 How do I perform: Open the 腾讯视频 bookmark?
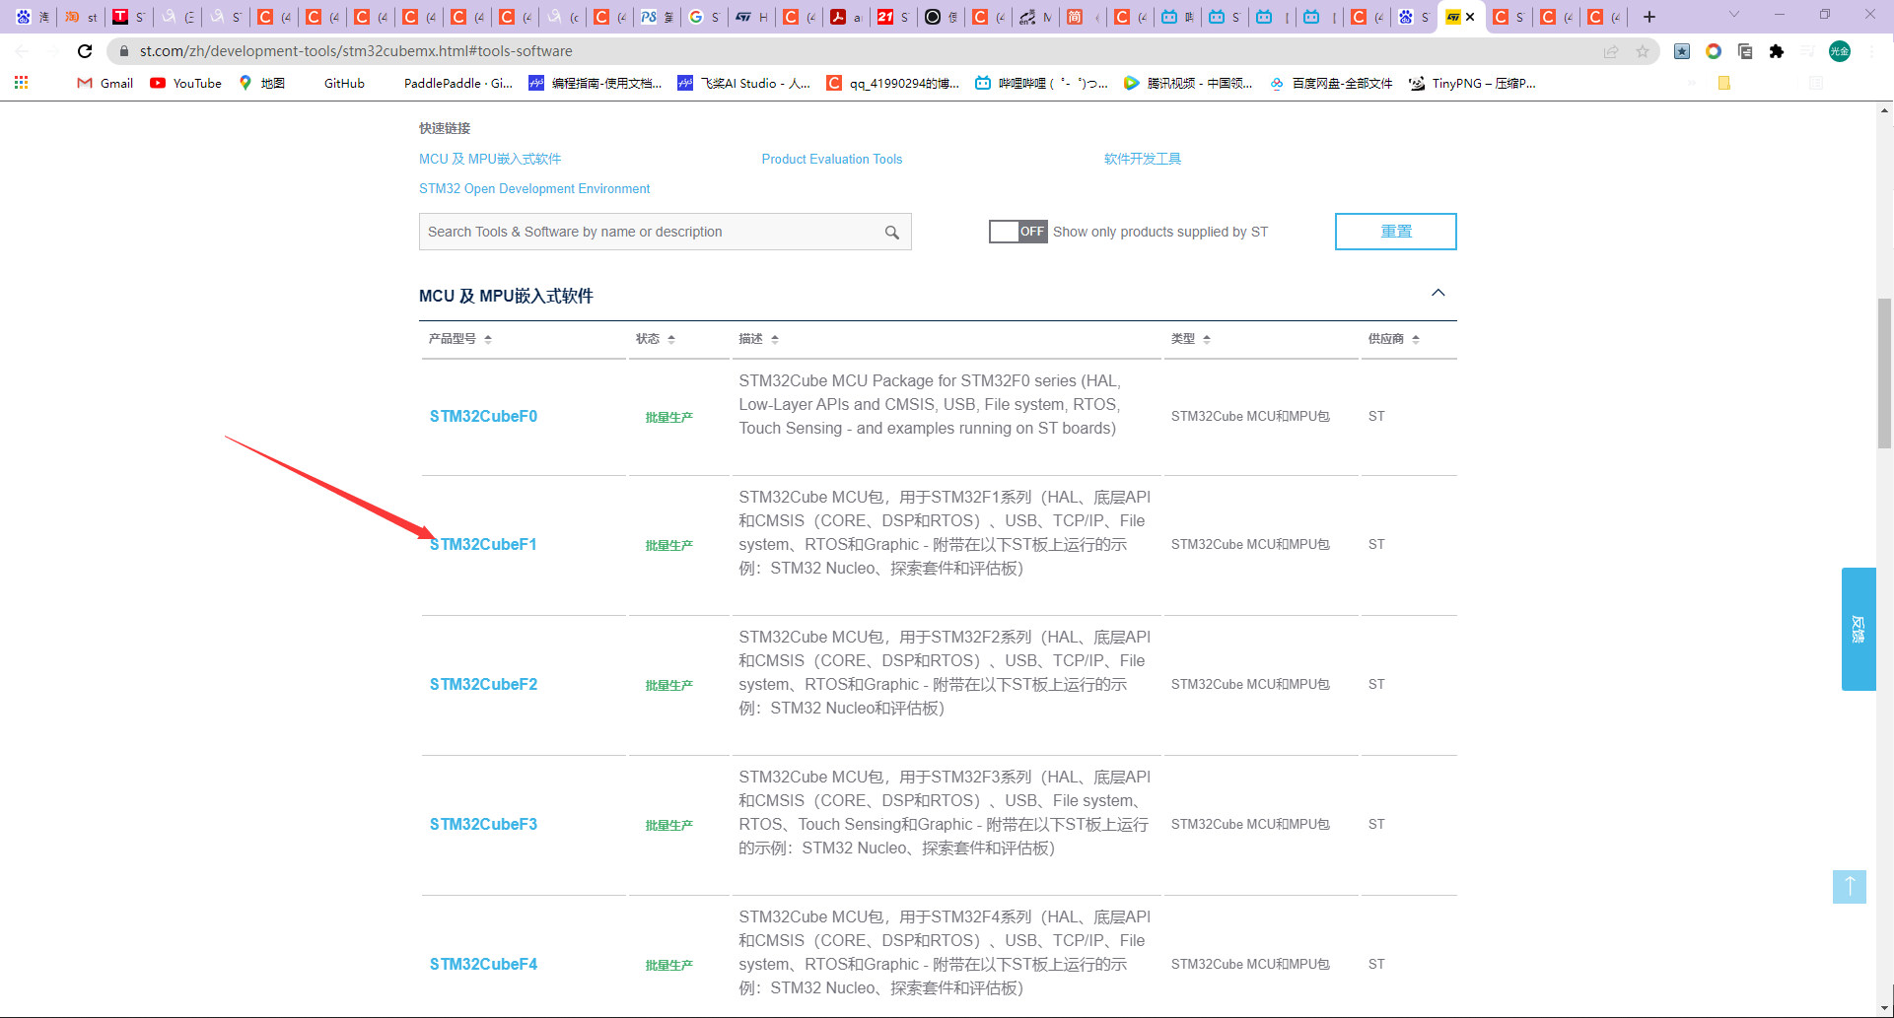(1188, 83)
